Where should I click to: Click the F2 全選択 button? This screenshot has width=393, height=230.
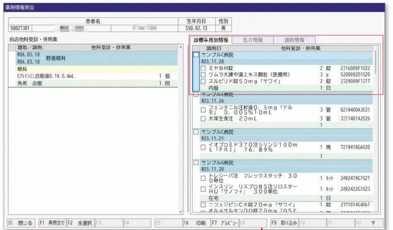81,223
